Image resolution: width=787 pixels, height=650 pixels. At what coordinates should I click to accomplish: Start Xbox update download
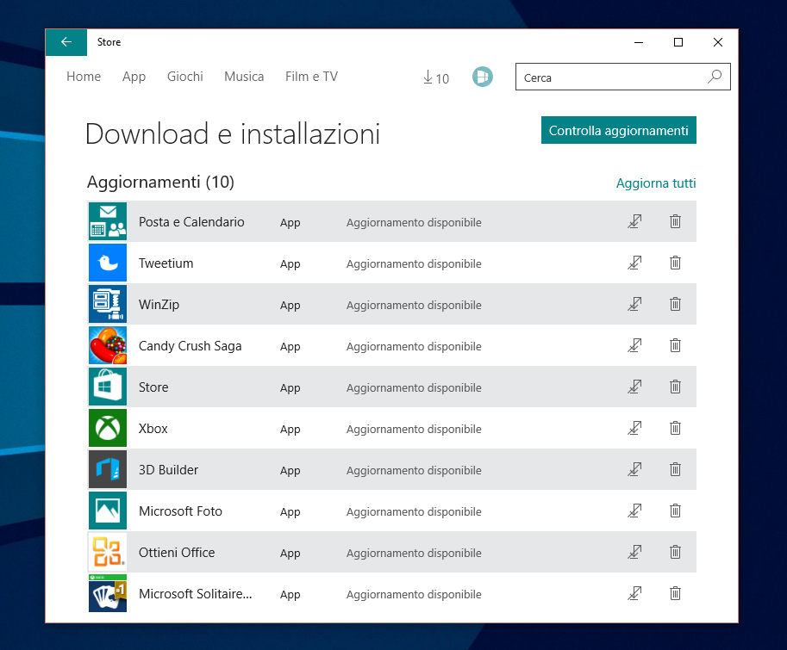pos(635,428)
